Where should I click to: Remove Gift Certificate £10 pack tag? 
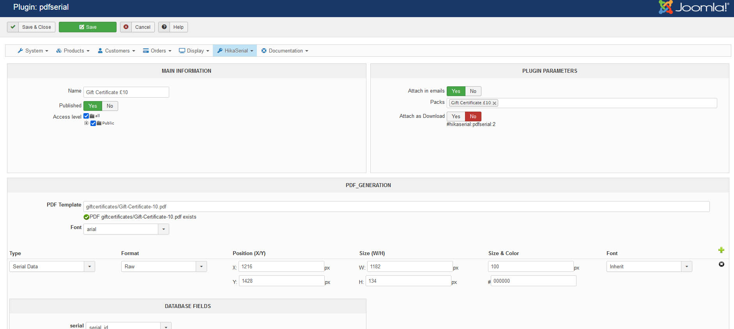494,103
